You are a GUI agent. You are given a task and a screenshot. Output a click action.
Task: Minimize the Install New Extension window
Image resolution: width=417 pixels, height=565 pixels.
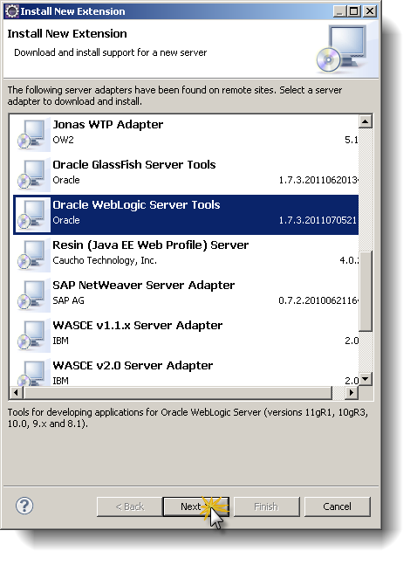click(339, 11)
